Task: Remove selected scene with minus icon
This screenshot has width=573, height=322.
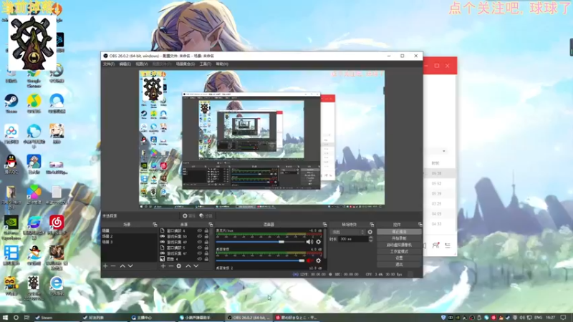Action: [x=113, y=266]
